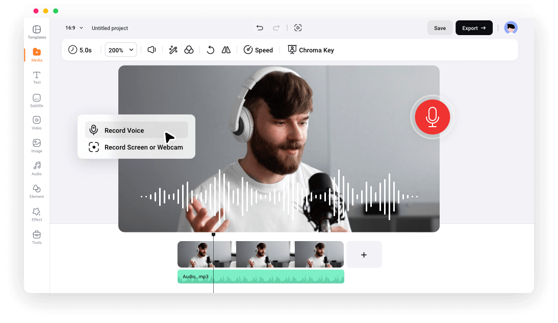This screenshot has width=558, height=323.
Task: Open the Effect sidebar panel
Action: [37, 215]
